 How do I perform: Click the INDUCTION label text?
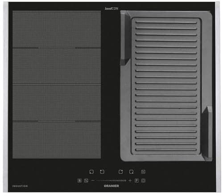pyautogui.click(x=20, y=186)
